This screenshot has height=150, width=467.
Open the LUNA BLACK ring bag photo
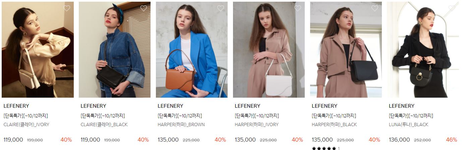423,50
